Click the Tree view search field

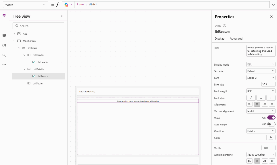[x=38, y=26]
